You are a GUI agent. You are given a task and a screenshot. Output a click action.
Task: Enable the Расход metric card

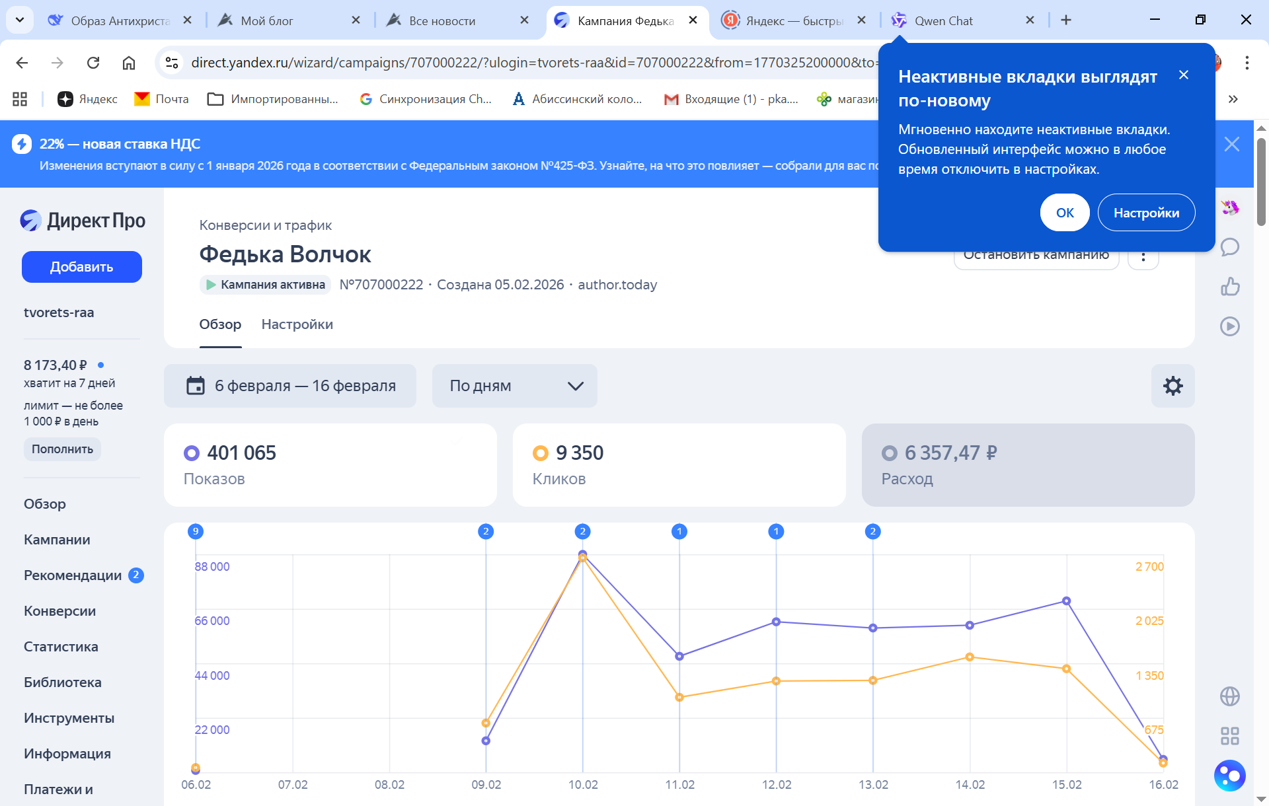pyautogui.click(x=1028, y=465)
